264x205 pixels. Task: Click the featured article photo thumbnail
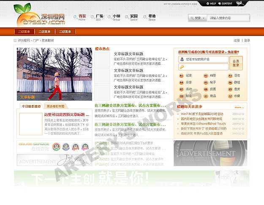point(54,74)
